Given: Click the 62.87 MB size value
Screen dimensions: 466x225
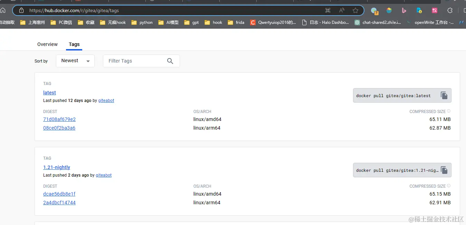Looking at the screenshot, I should pyautogui.click(x=440, y=128).
